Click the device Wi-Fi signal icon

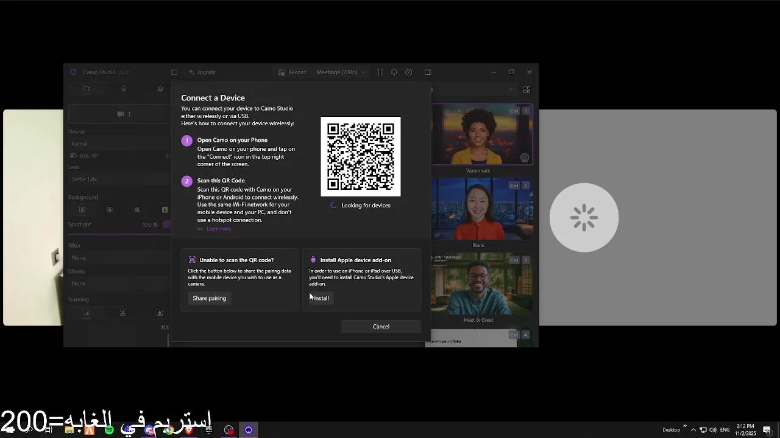(94, 156)
